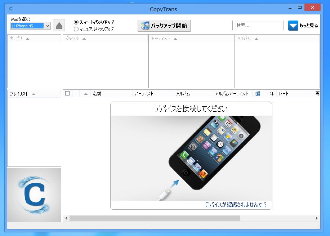The width and height of the screenshot is (330, 236).
Task: Click the iPhone connect illustration
Action: point(191,158)
